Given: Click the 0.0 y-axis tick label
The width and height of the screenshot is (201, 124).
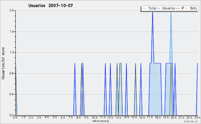Looking at the screenshot, I should pyautogui.click(x=11, y=115).
